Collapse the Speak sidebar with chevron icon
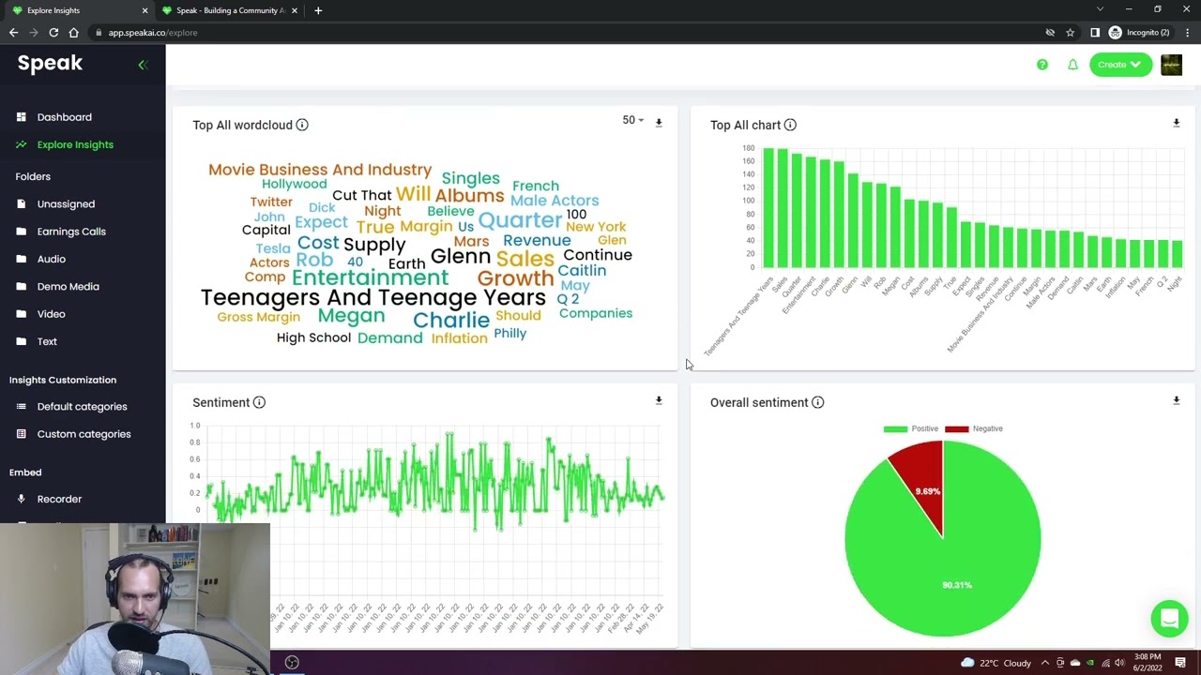The height and width of the screenshot is (675, 1201). pos(143,65)
